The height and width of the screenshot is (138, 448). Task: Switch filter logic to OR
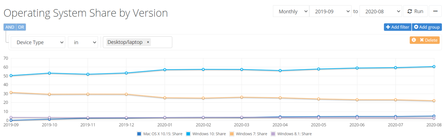21,27
